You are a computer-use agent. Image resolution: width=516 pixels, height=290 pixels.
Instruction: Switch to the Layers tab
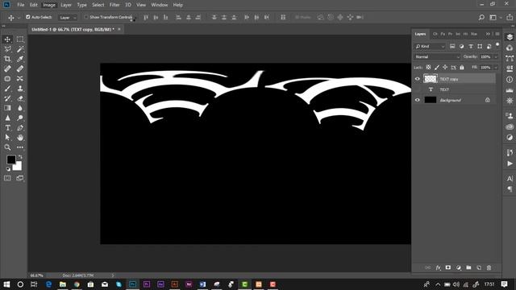420,34
